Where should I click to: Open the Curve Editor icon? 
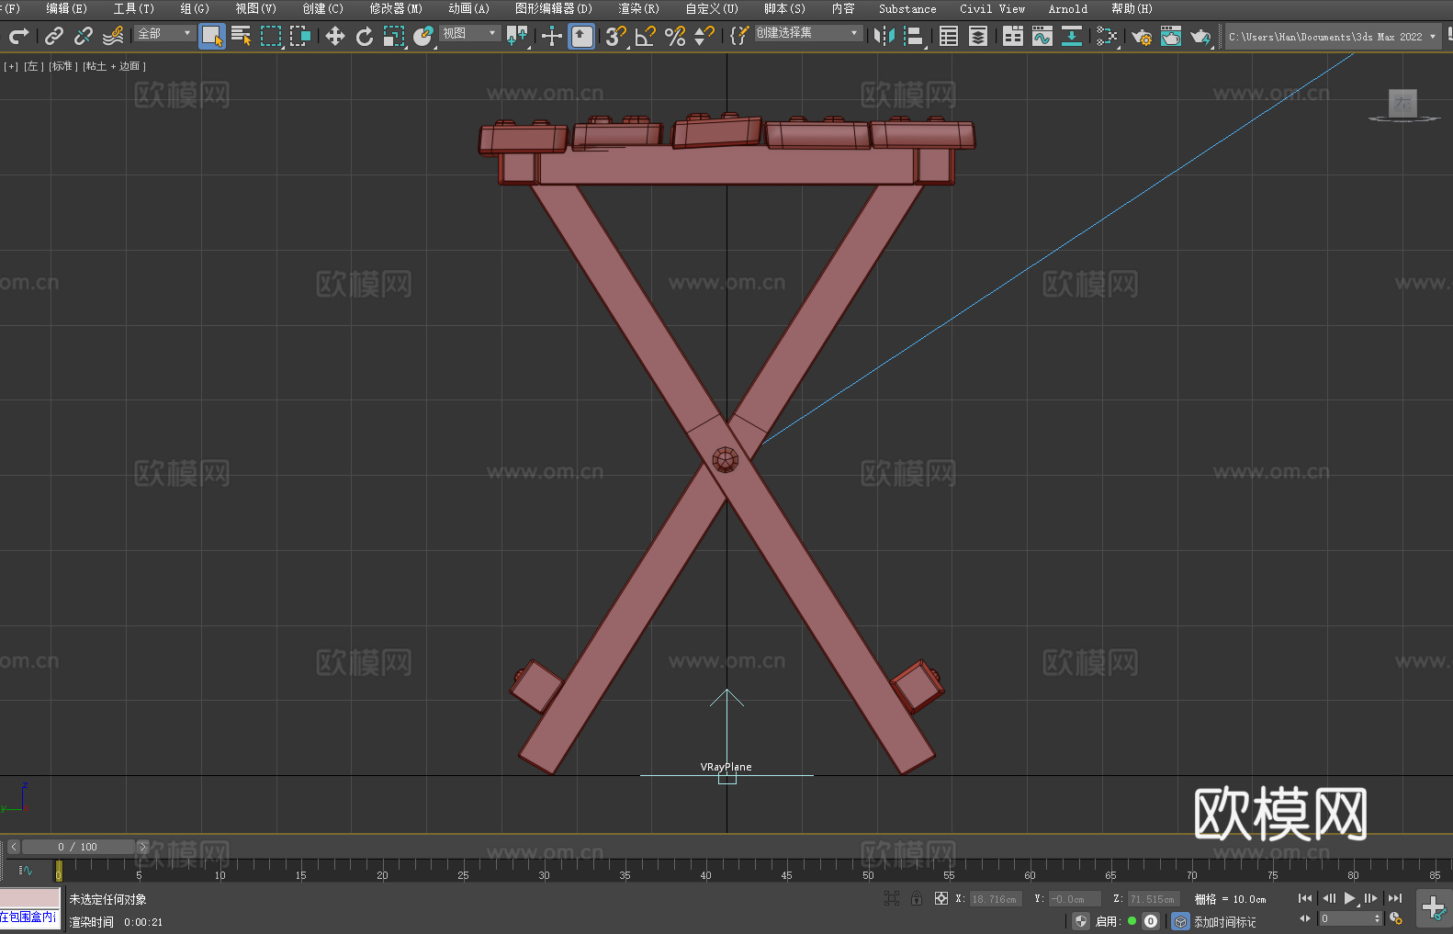click(x=1042, y=36)
